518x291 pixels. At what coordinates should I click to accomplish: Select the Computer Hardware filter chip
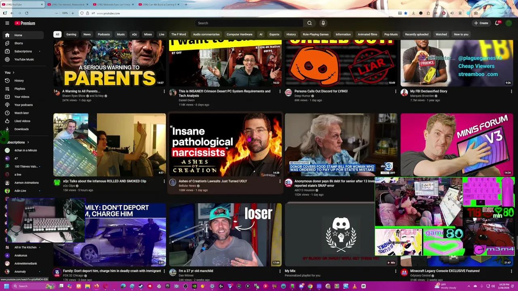[x=239, y=34]
